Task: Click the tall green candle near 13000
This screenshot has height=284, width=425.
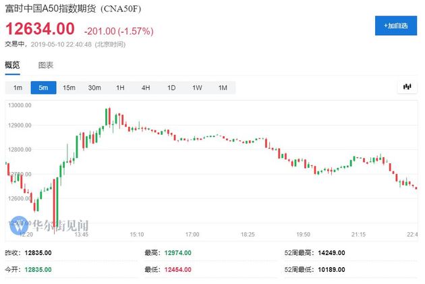Action: point(107,117)
